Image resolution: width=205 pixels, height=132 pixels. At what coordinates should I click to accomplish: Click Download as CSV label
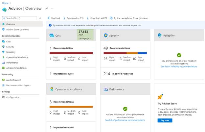pyautogui.click(x=75, y=18)
